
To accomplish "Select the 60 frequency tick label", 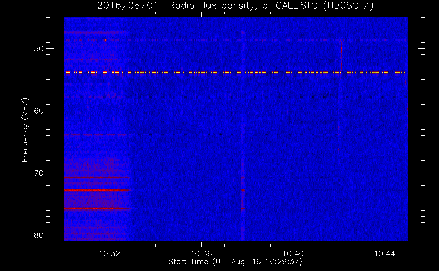I will (39, 111).
